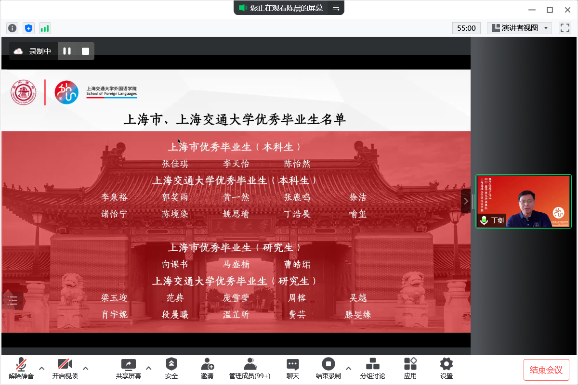The width and height of the screenshot is (578, 385).
Task: Open the 应用 apps panel
Action: tap(410, 369)
